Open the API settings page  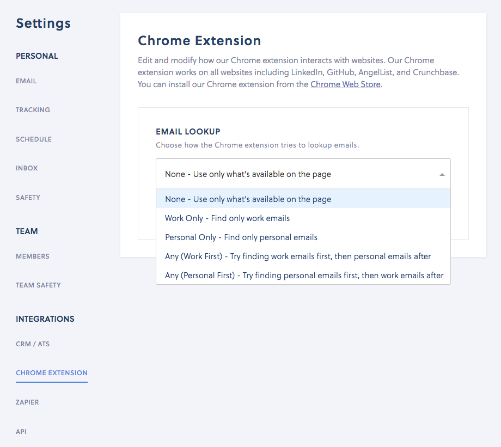21,432
